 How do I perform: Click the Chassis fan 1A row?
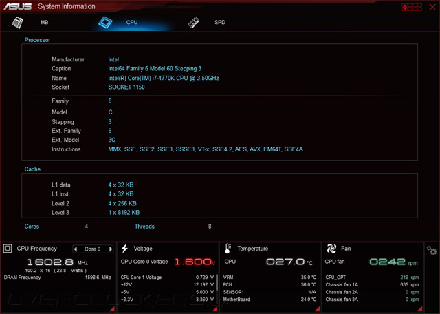pyautogui.click(x=372, y=284)
